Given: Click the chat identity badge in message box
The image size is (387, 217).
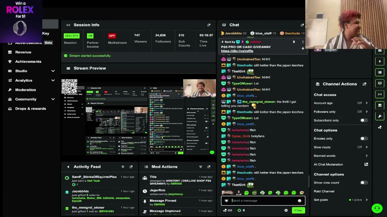Looking at the screenshot, I should click(x=226, y=201).
